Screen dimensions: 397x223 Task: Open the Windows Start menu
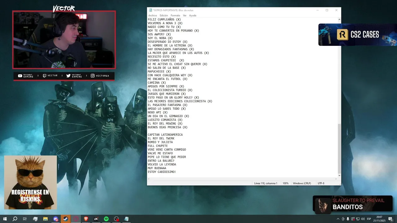5,219
